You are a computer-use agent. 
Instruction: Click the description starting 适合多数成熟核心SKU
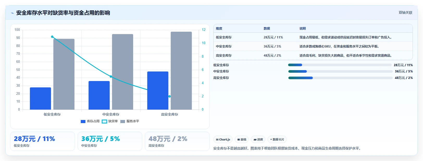point(340,46)
